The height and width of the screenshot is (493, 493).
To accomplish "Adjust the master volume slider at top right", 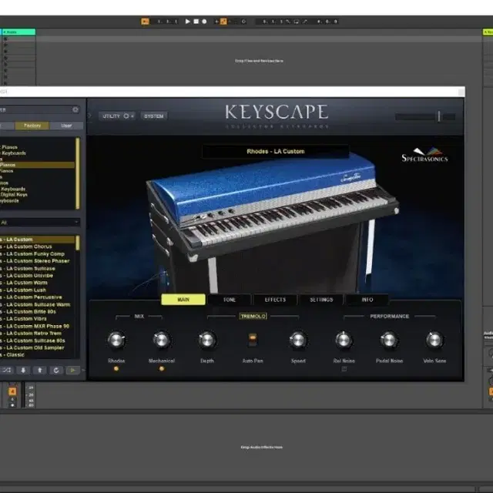I will [x=438, y=116].
